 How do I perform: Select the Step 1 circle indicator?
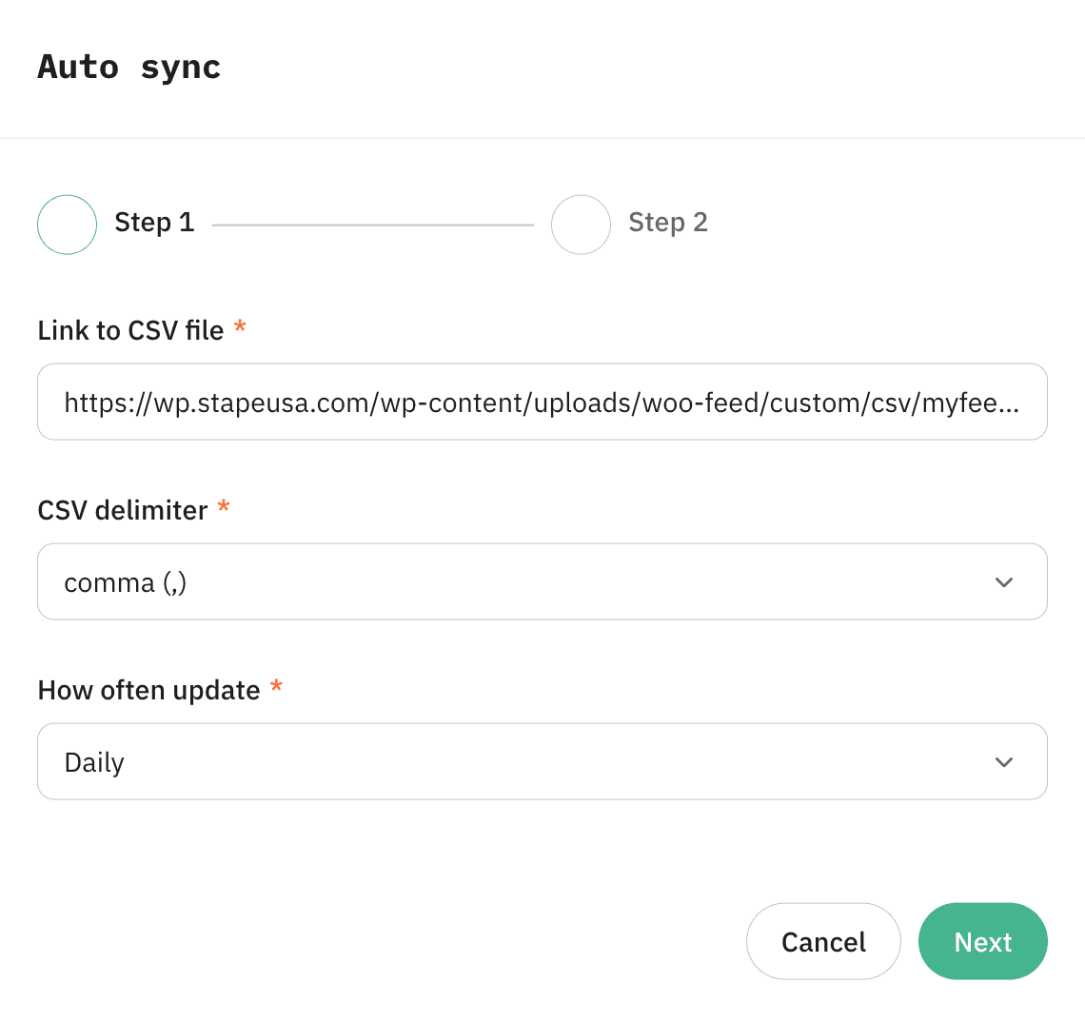point(67,225)
